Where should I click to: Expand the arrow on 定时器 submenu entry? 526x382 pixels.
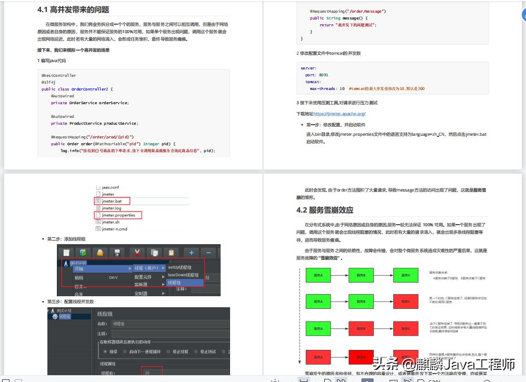pos(163,293)
